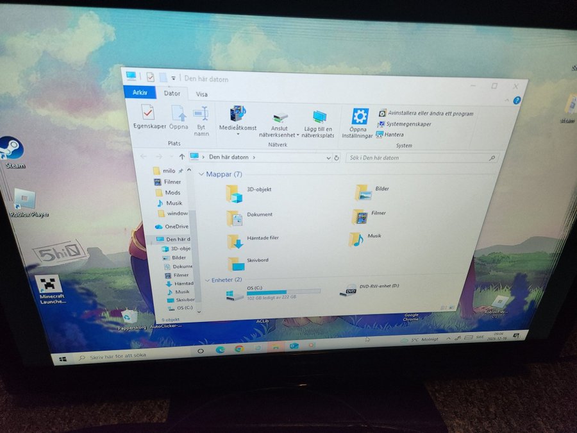The image size is (577, 433).
Task: Switch to the Visa ribbon tab
Action: click(x=202, y=94)
